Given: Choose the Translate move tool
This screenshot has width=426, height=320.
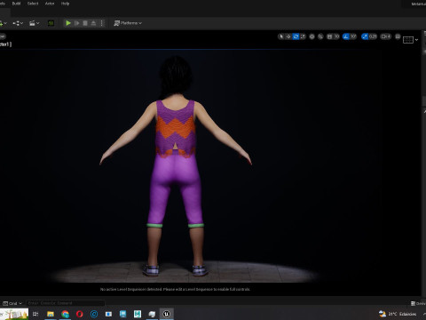Looking at the screenshot, I should pos(288,36).
